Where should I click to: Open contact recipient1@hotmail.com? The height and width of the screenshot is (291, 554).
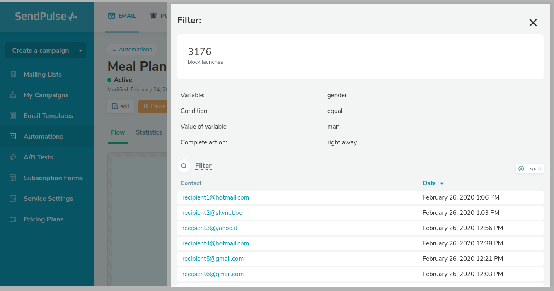(x=215, y=197)
